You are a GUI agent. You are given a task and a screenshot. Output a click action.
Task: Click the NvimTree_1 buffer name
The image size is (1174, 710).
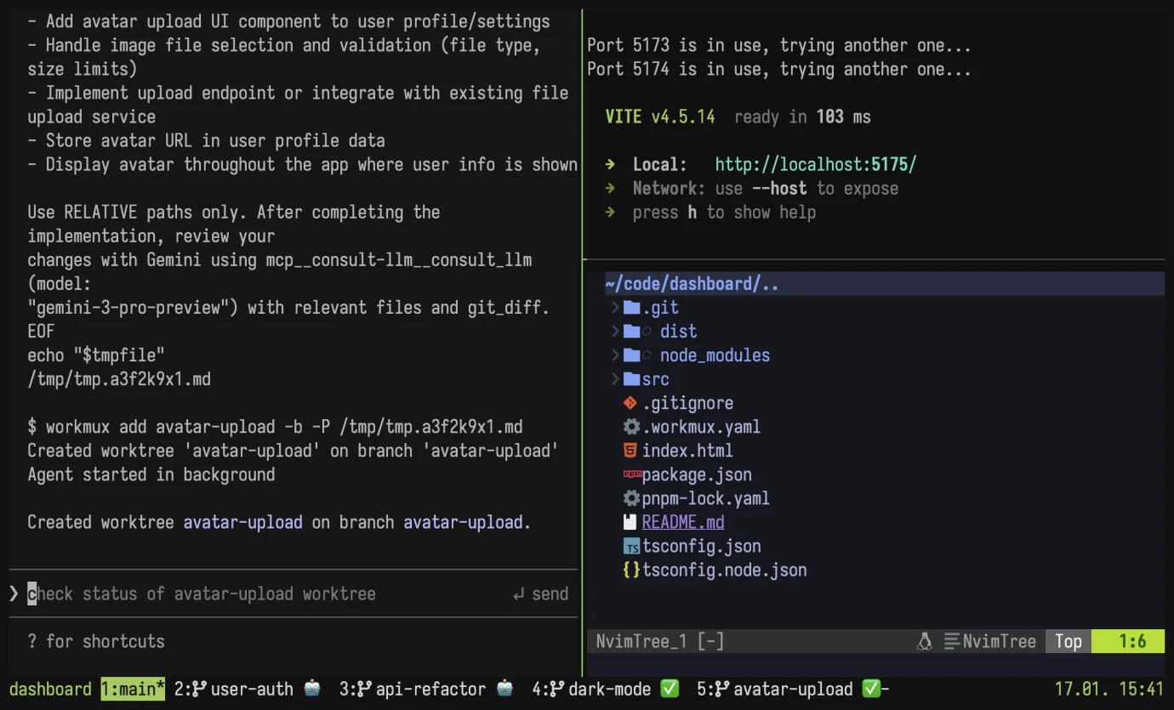(x=641, y=641)
